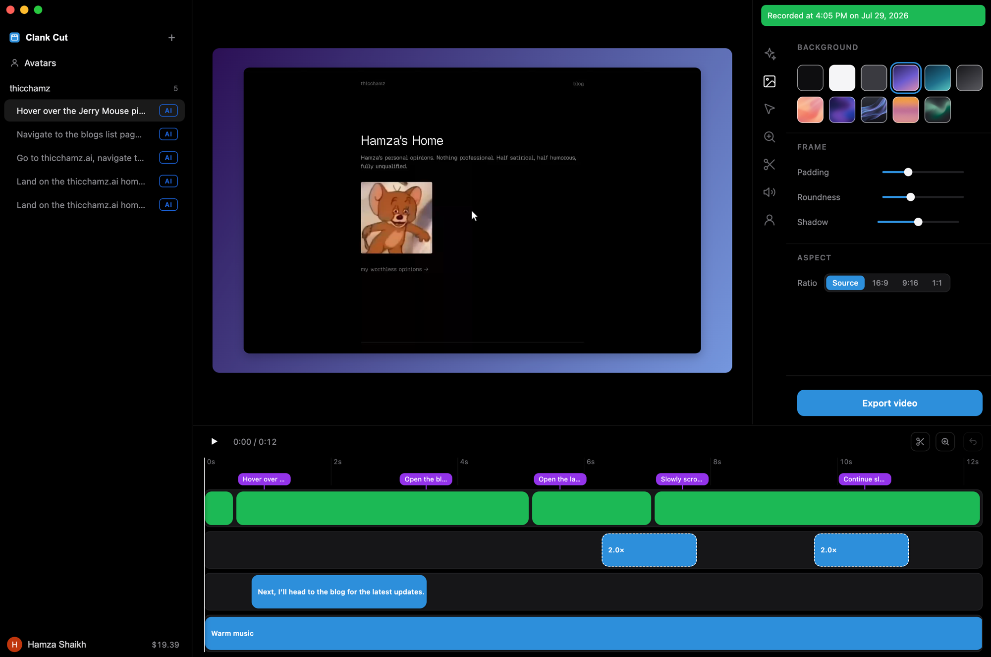Select 9:16 aspect ratio
991x657 pixels.
click(x=910, y=283)
